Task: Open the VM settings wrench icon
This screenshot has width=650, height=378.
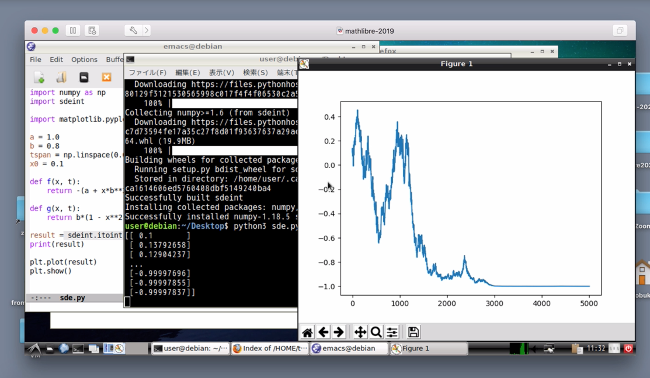Action: pos(133,30)
